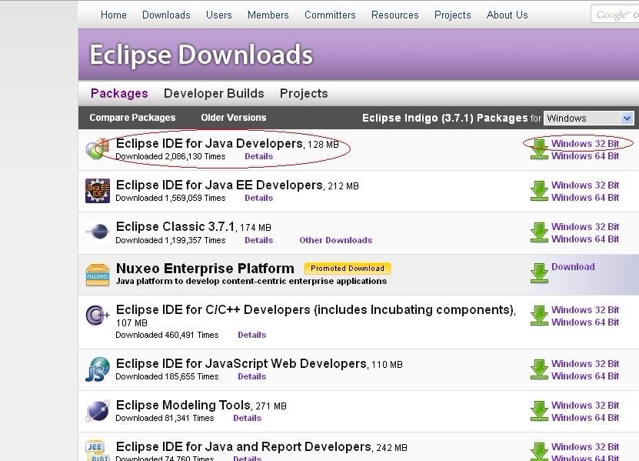This screenshot has height=461, width=639.
Task: Click the green download arrow for C/C++ Developers
Action: 539,316
